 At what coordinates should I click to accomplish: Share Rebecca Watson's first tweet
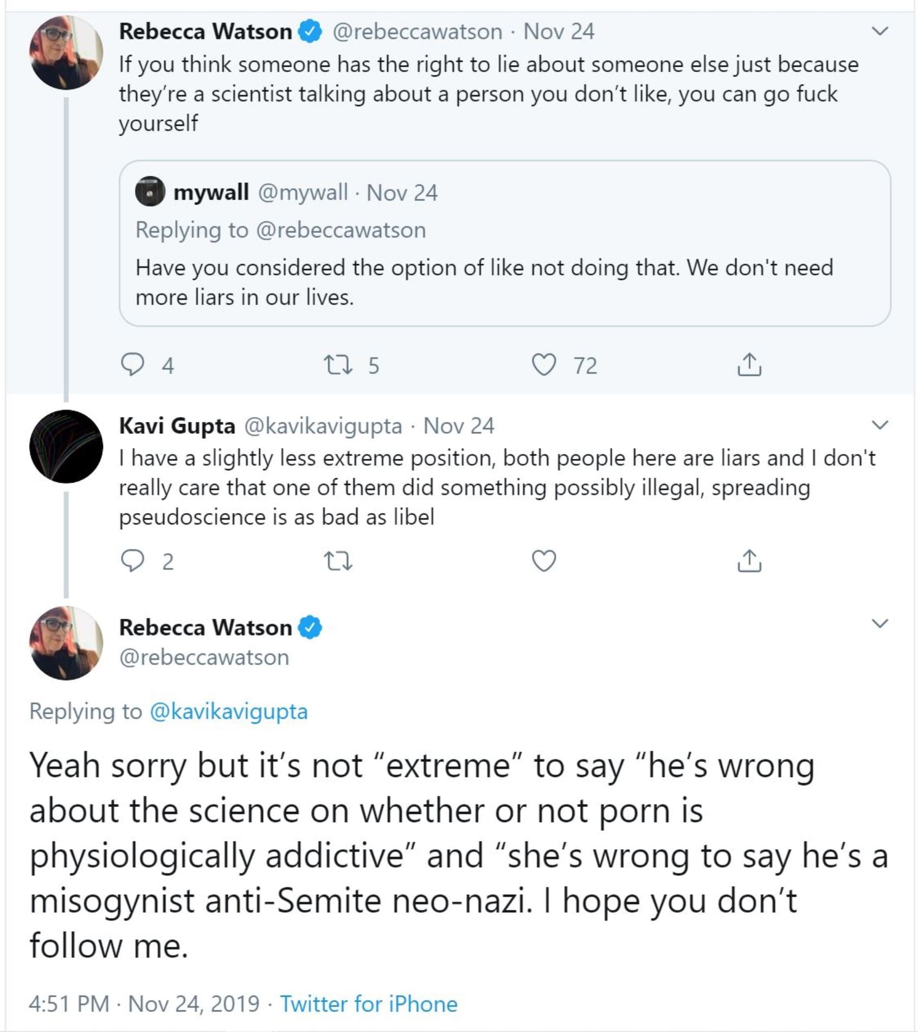(x=749, y=364)
